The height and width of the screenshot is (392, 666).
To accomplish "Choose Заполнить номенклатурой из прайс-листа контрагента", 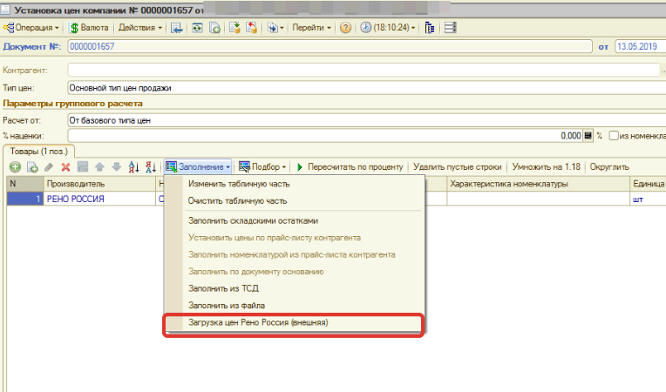I will pos(295,254).
